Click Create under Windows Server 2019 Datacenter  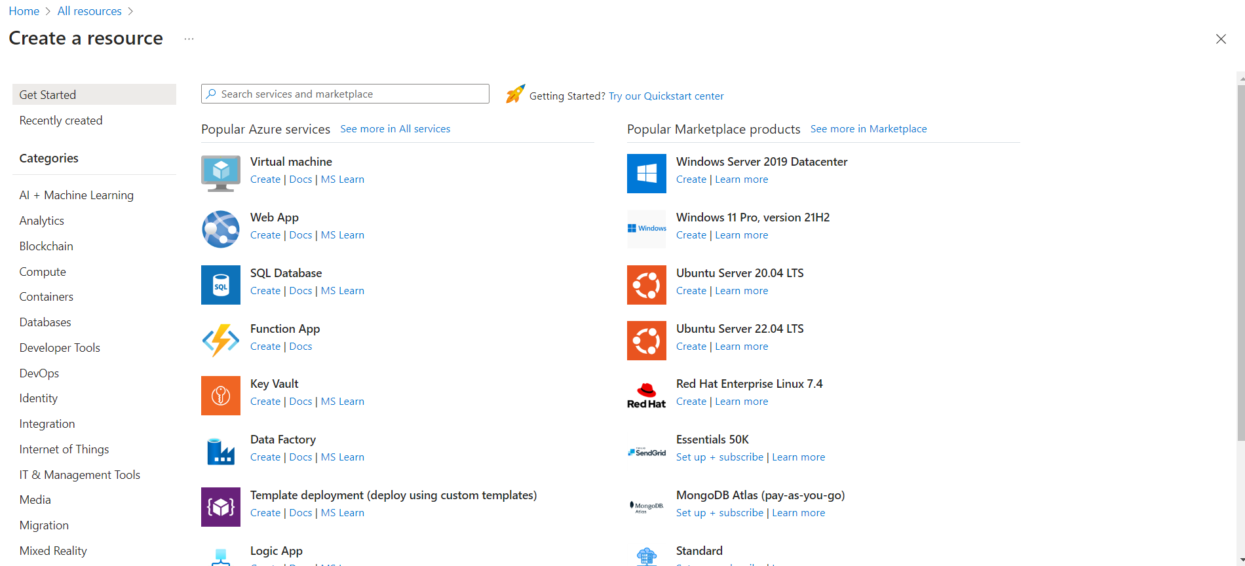[691, 179]
